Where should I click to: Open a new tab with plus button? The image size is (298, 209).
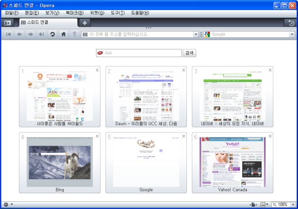(x=85, y=23)
